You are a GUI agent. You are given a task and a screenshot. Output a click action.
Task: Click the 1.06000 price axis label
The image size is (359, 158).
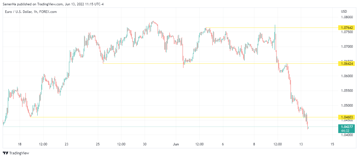(347, 76)
